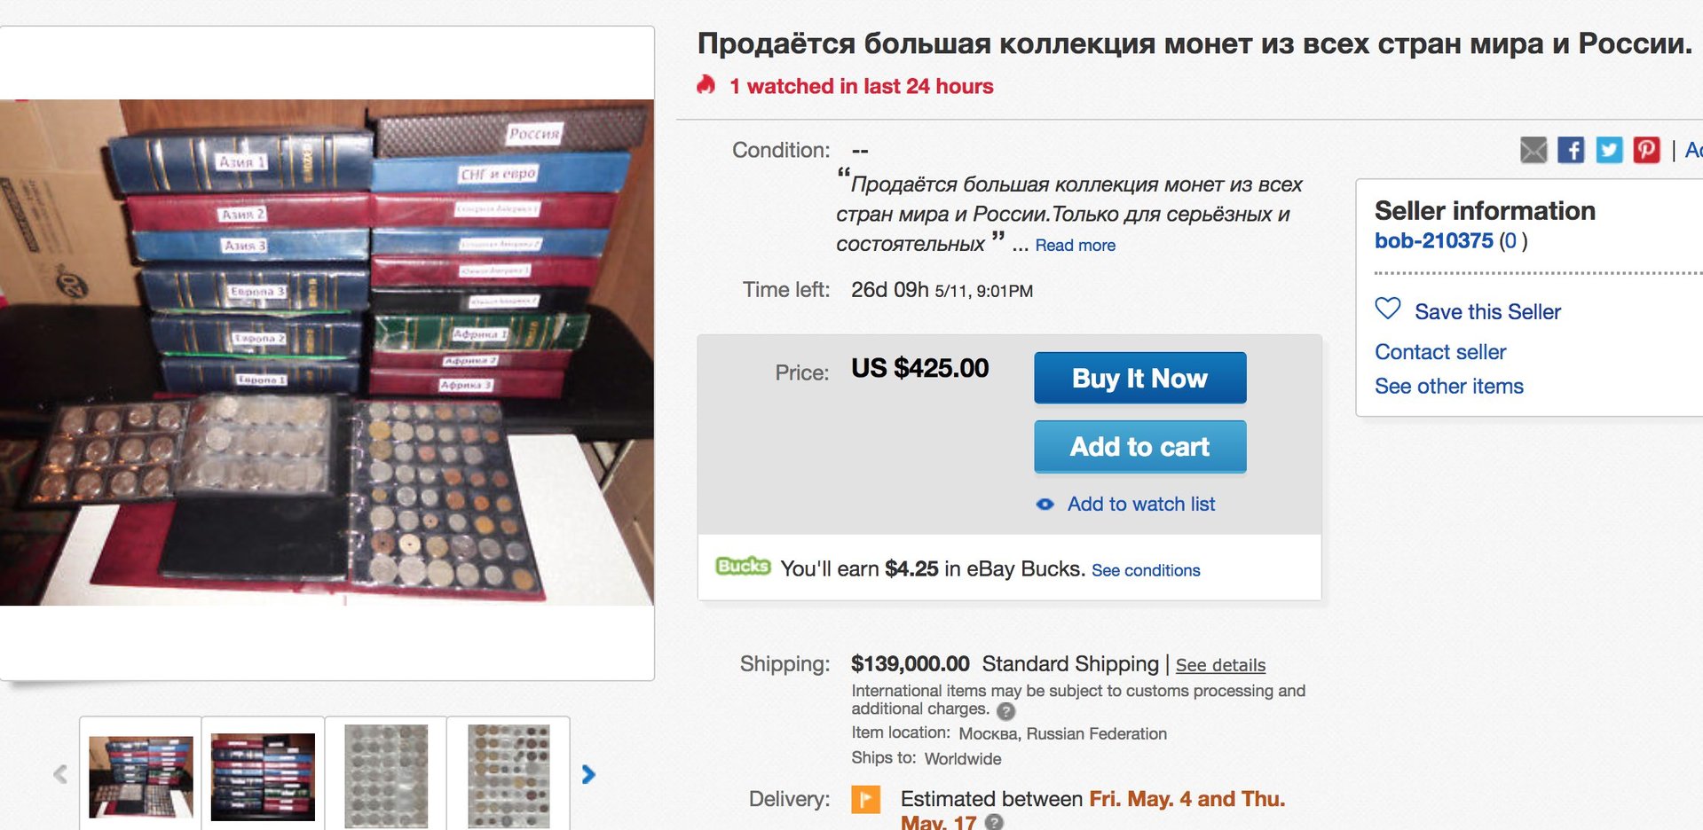Open Contact seller link
The width and height of the screenshot is (1703, 830).
pyautogui.click(x=1439, y=352)
